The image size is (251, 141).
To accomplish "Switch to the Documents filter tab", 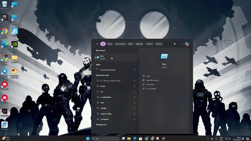I will pos(120,44).
